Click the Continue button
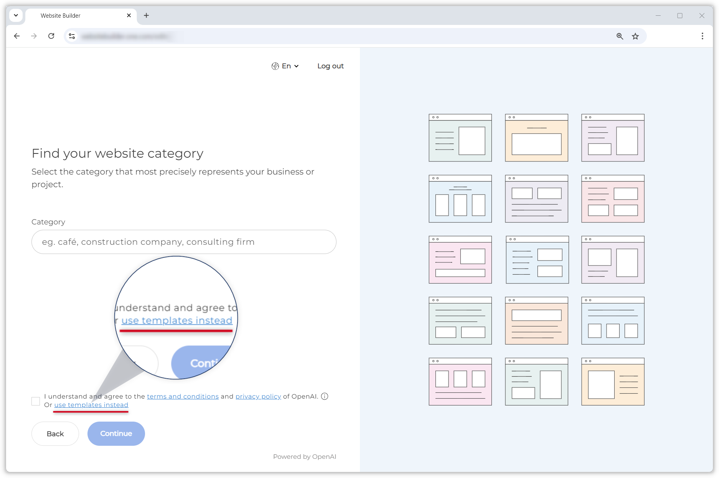 116,433
